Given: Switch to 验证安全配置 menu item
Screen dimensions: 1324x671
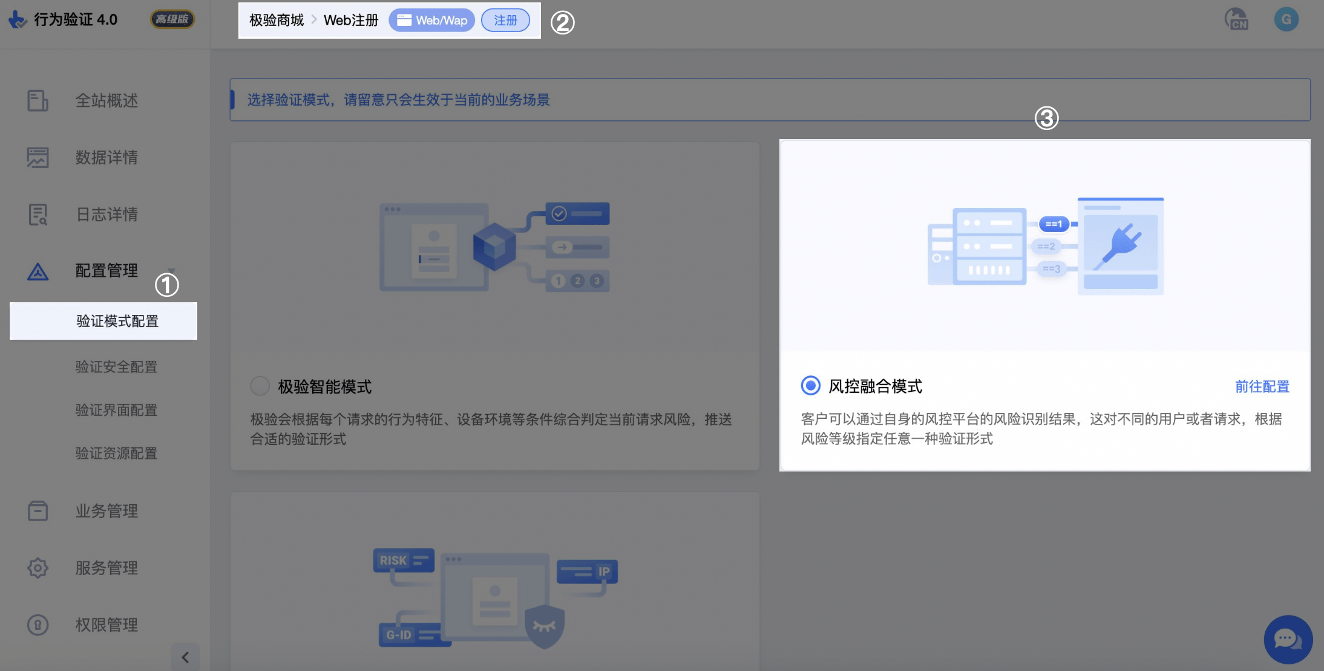Looking at the screenshot, I should click(117, 366).
